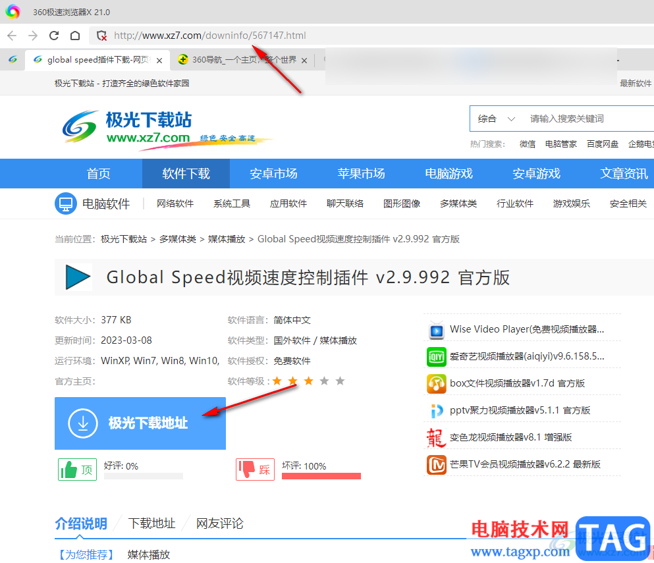Open the 爱奇艺视频播放器 icon
The width and height of the screenshot is (654, 563).
pos(436,357)
